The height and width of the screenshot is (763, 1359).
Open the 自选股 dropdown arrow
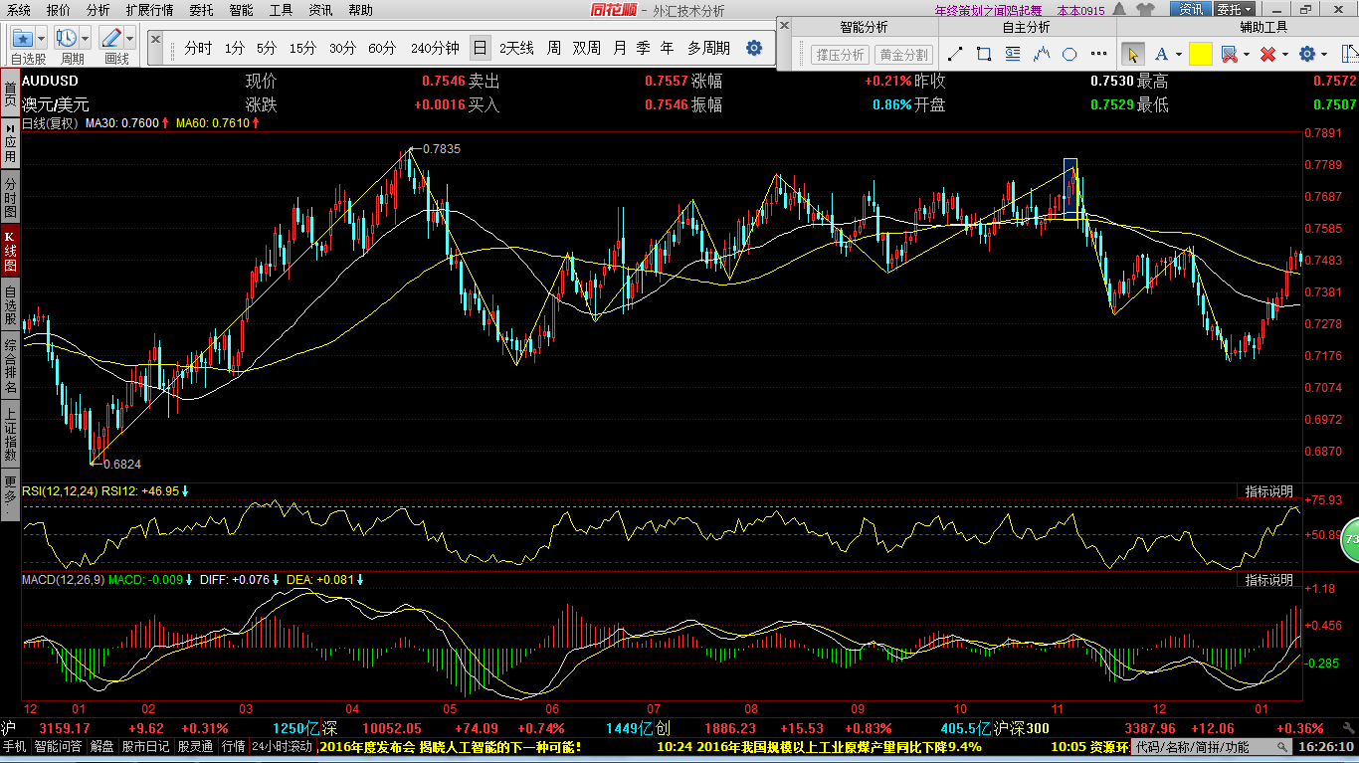click(41, 39)
